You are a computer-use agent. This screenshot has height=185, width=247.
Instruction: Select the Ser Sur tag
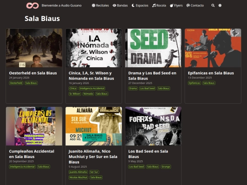pyautogui.click(x=94, y=172)
